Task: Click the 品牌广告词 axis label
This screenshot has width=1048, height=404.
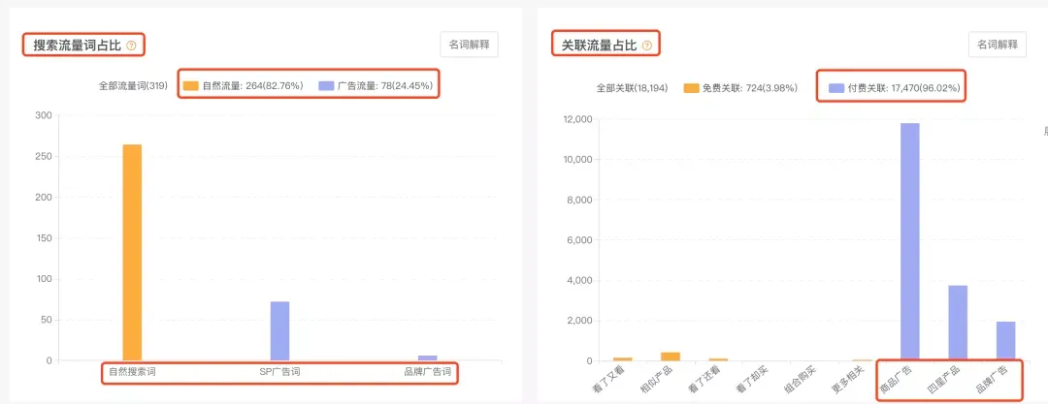Action: (428, 372)
